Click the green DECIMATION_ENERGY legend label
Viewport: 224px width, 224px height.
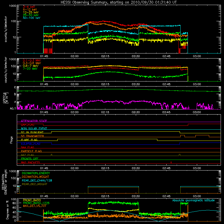pyautogui.click(x=36, y=173)
